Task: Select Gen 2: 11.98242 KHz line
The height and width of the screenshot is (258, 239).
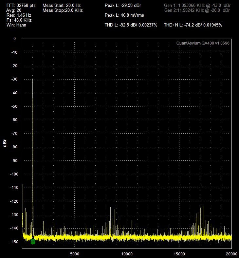Action: point(197,10)
